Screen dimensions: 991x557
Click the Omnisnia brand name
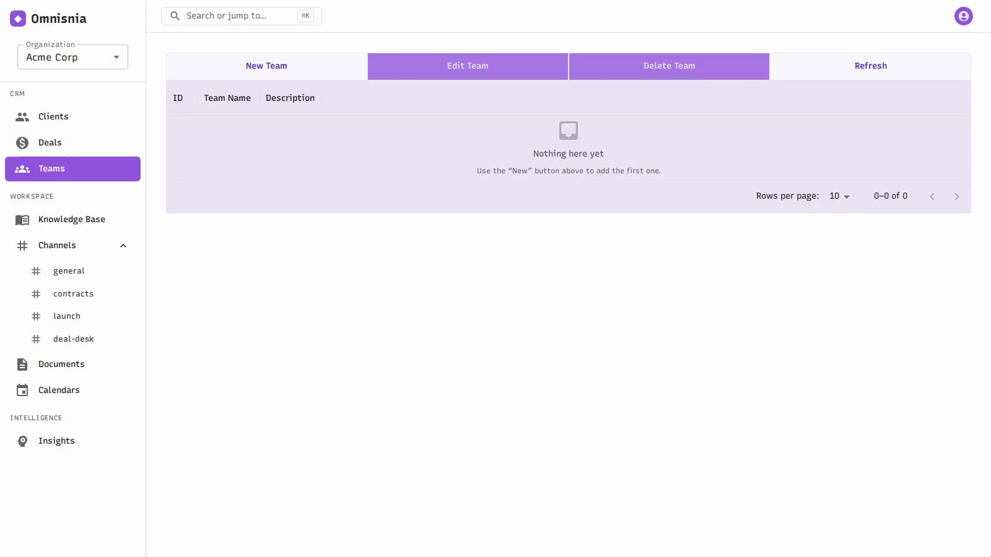59,19
